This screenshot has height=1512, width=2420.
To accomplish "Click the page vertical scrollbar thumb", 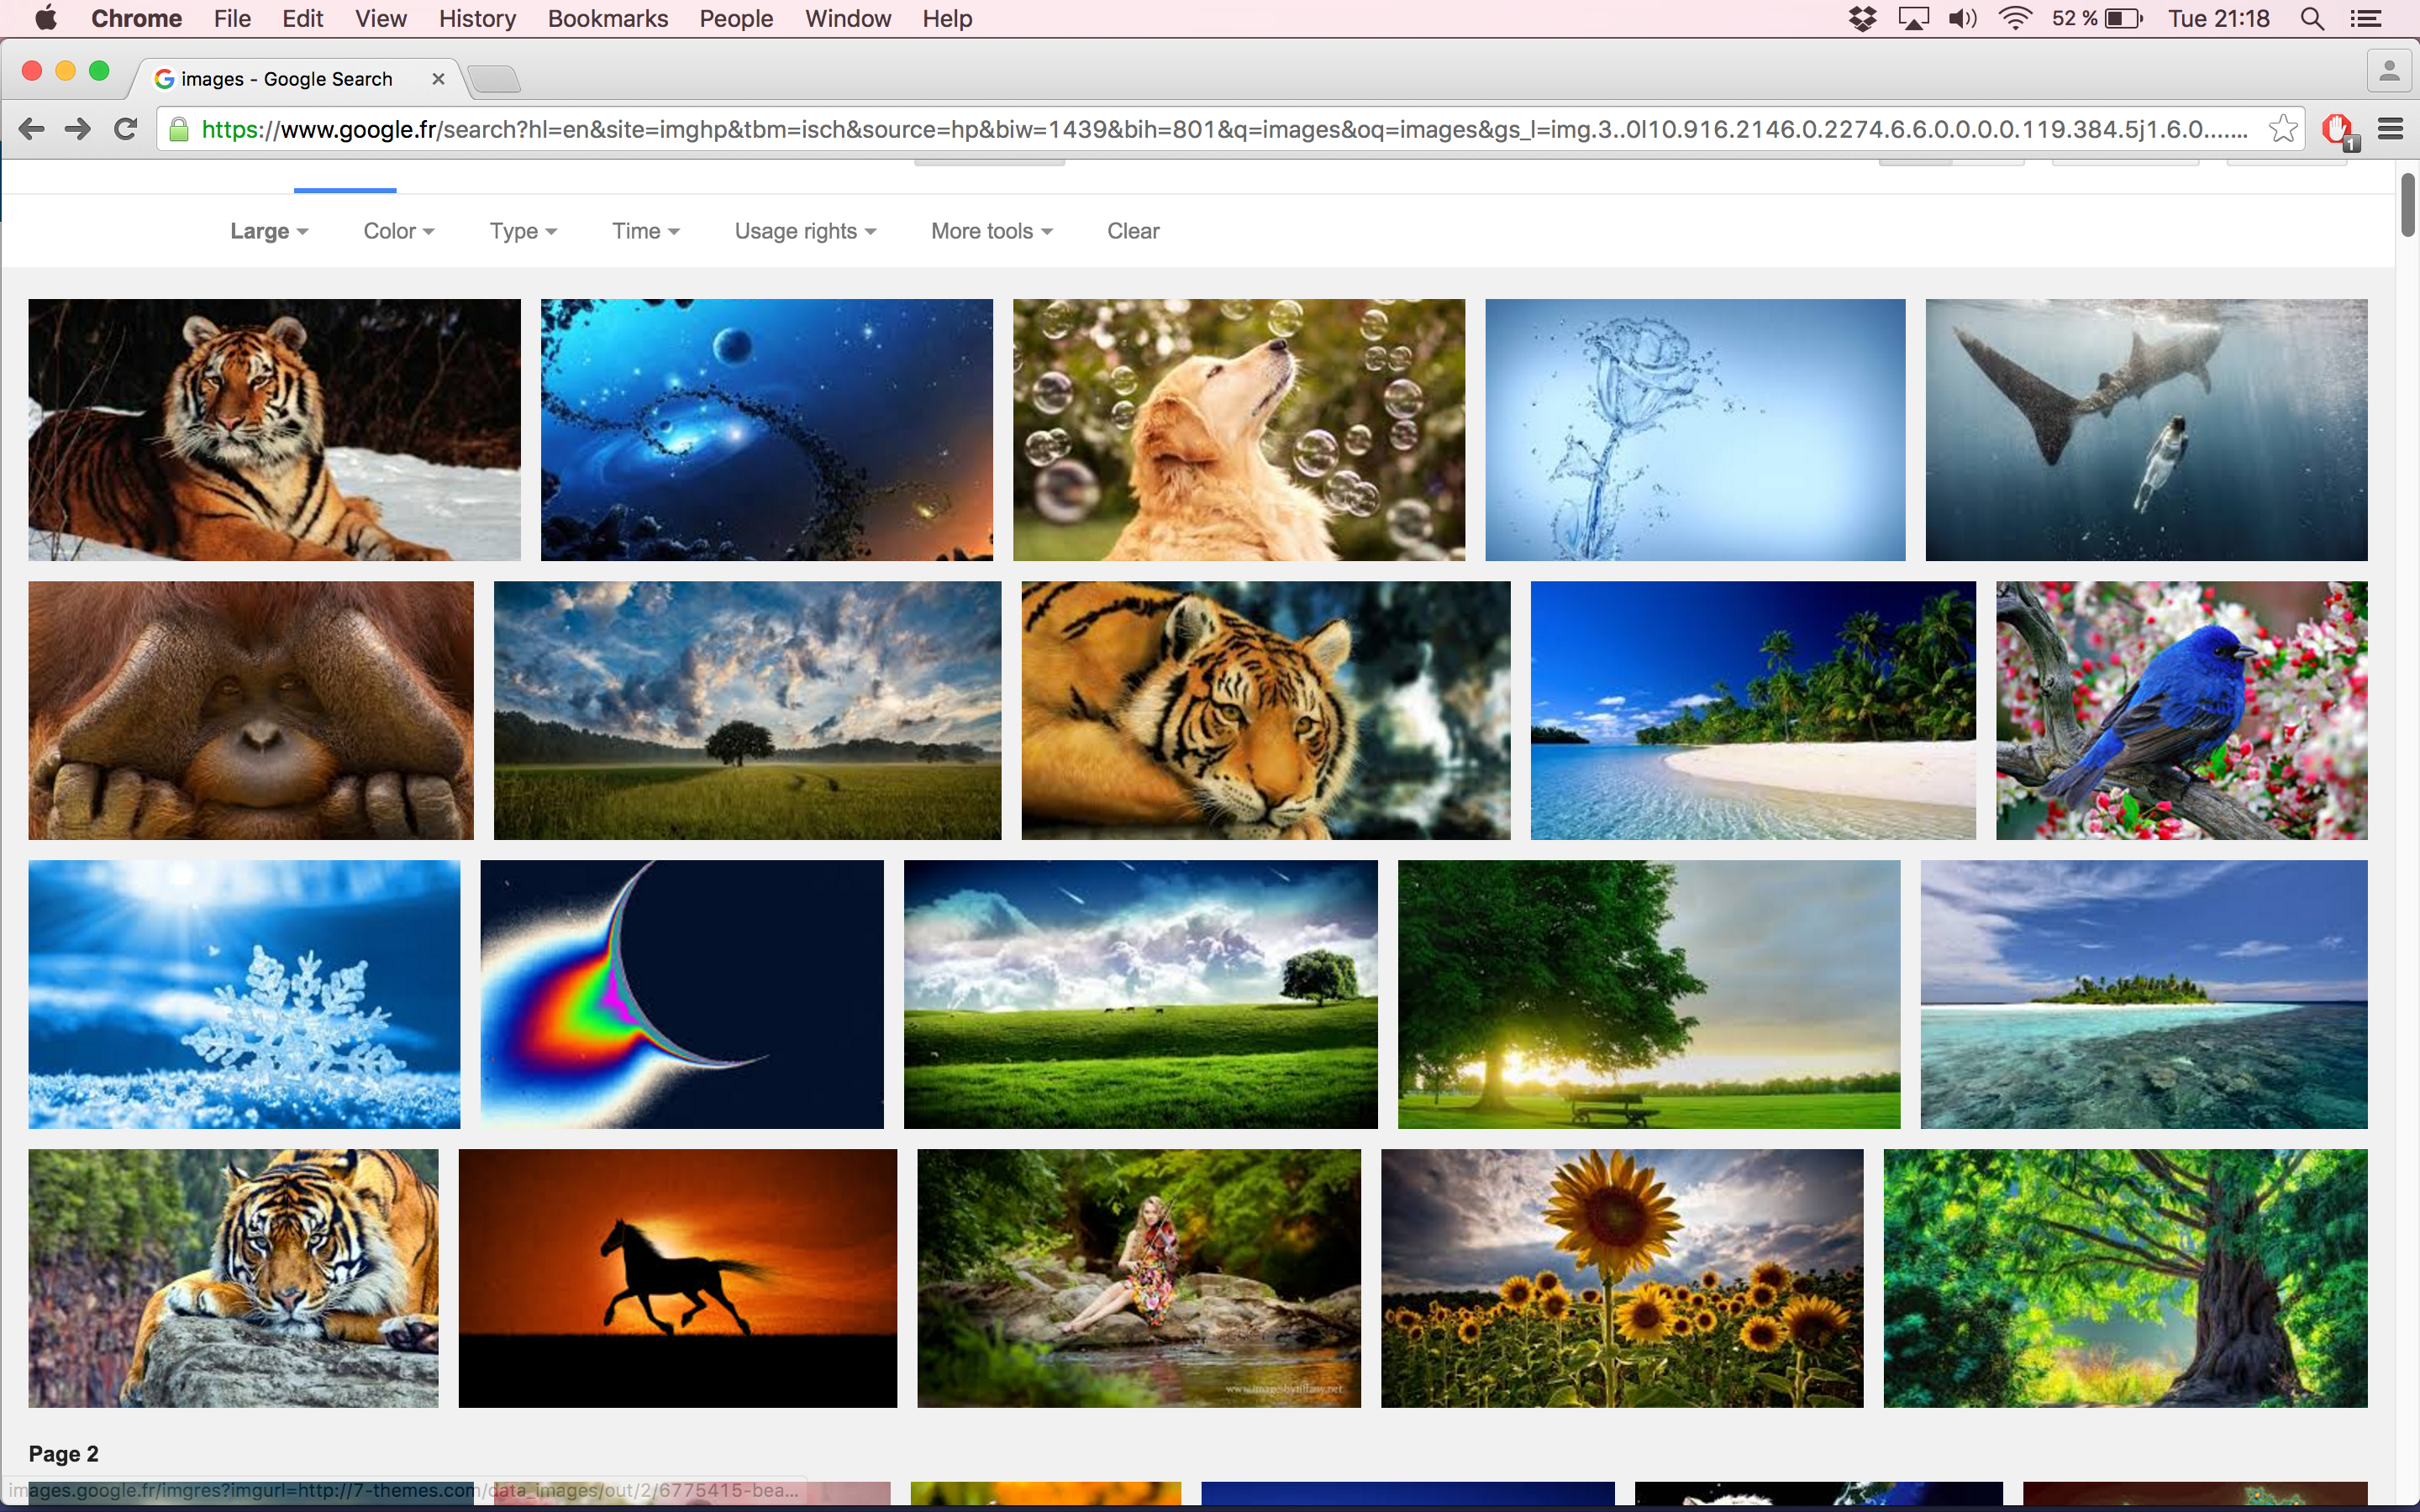I will pos(2408,205).
